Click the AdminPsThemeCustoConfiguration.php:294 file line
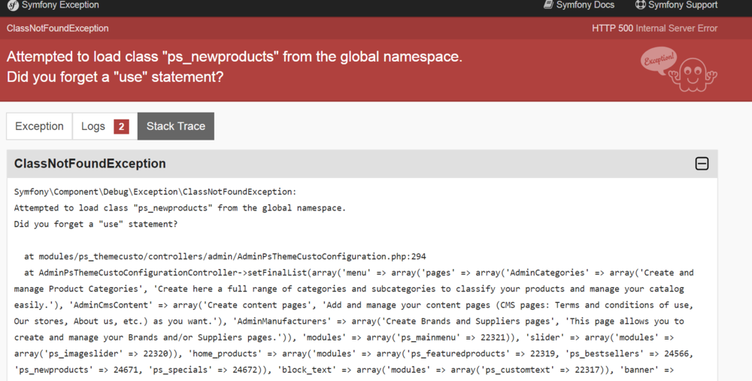This screenshot has height=381, width=752. 225,256
